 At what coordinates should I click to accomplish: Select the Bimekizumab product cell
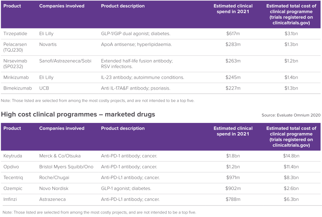tap(18, 88)
